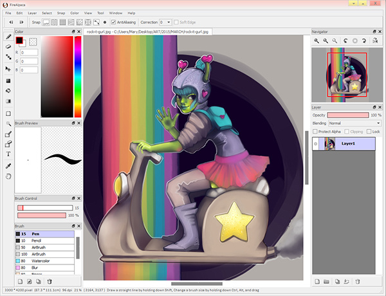Click the canvas vertical scrollbar
The image size is (386, 296).
(307, 158)
